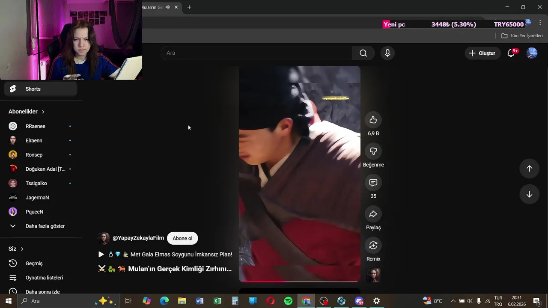The height and width of the screenshot is (308, 548).
Task: Click the search magnifier button
Action: (x=363, y=53)
